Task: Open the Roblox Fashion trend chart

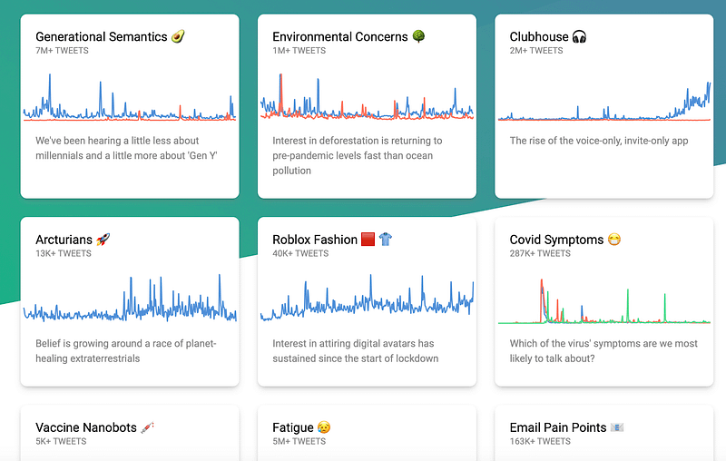Action: [368, 298]
